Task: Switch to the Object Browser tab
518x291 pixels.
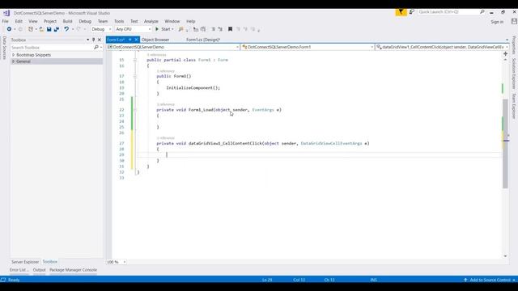Action: [x=155, y=40]
